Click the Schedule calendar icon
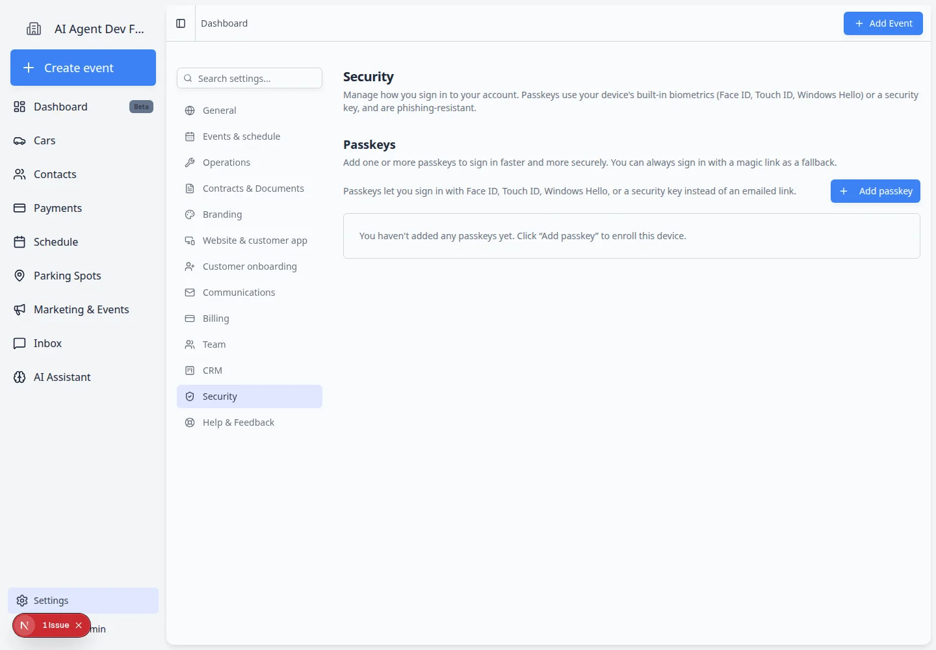The image size is (936, 650). tap(19, 242)
